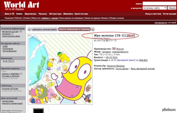Click the 2014 year link in title
This screenshot has width=177, height=113.
click(x=130, y=35)
